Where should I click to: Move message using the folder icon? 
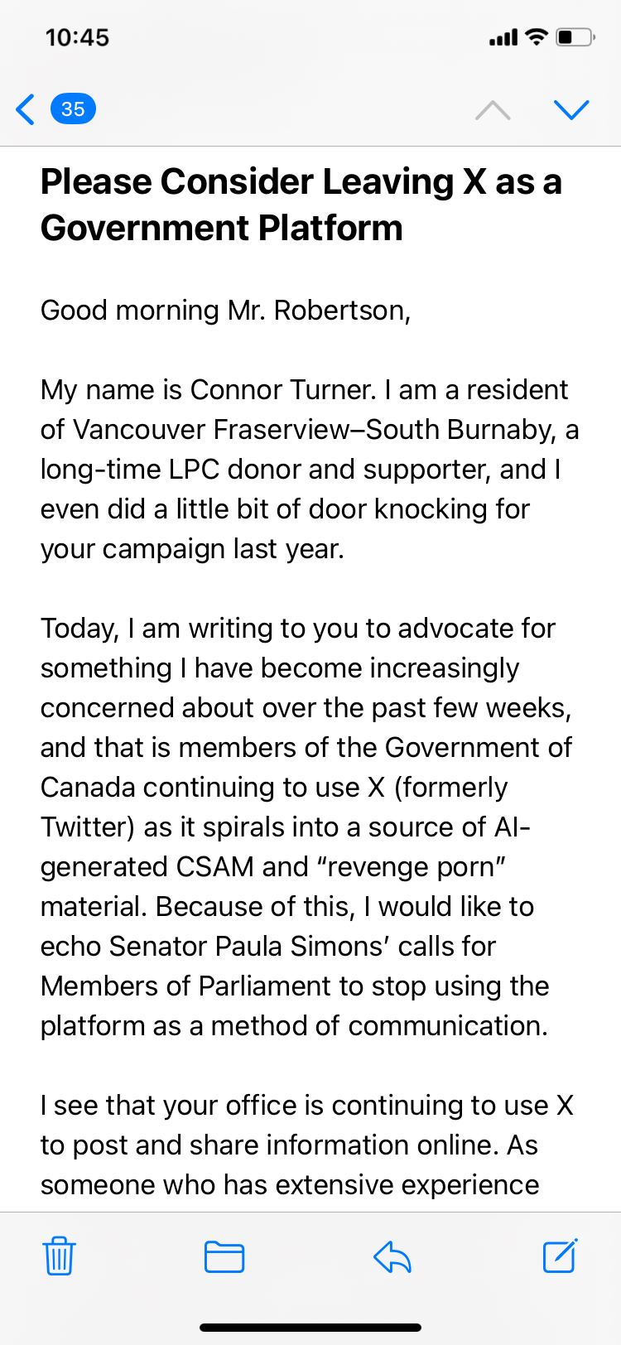pyautogui.click(x=224, y=1256)
